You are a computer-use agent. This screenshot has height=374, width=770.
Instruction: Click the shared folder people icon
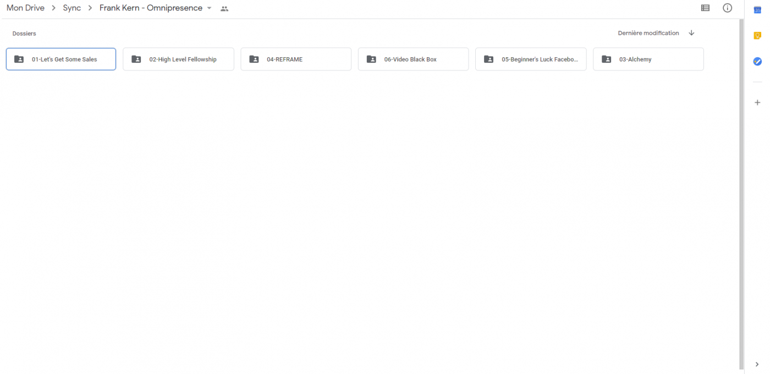tap(224, 9)
